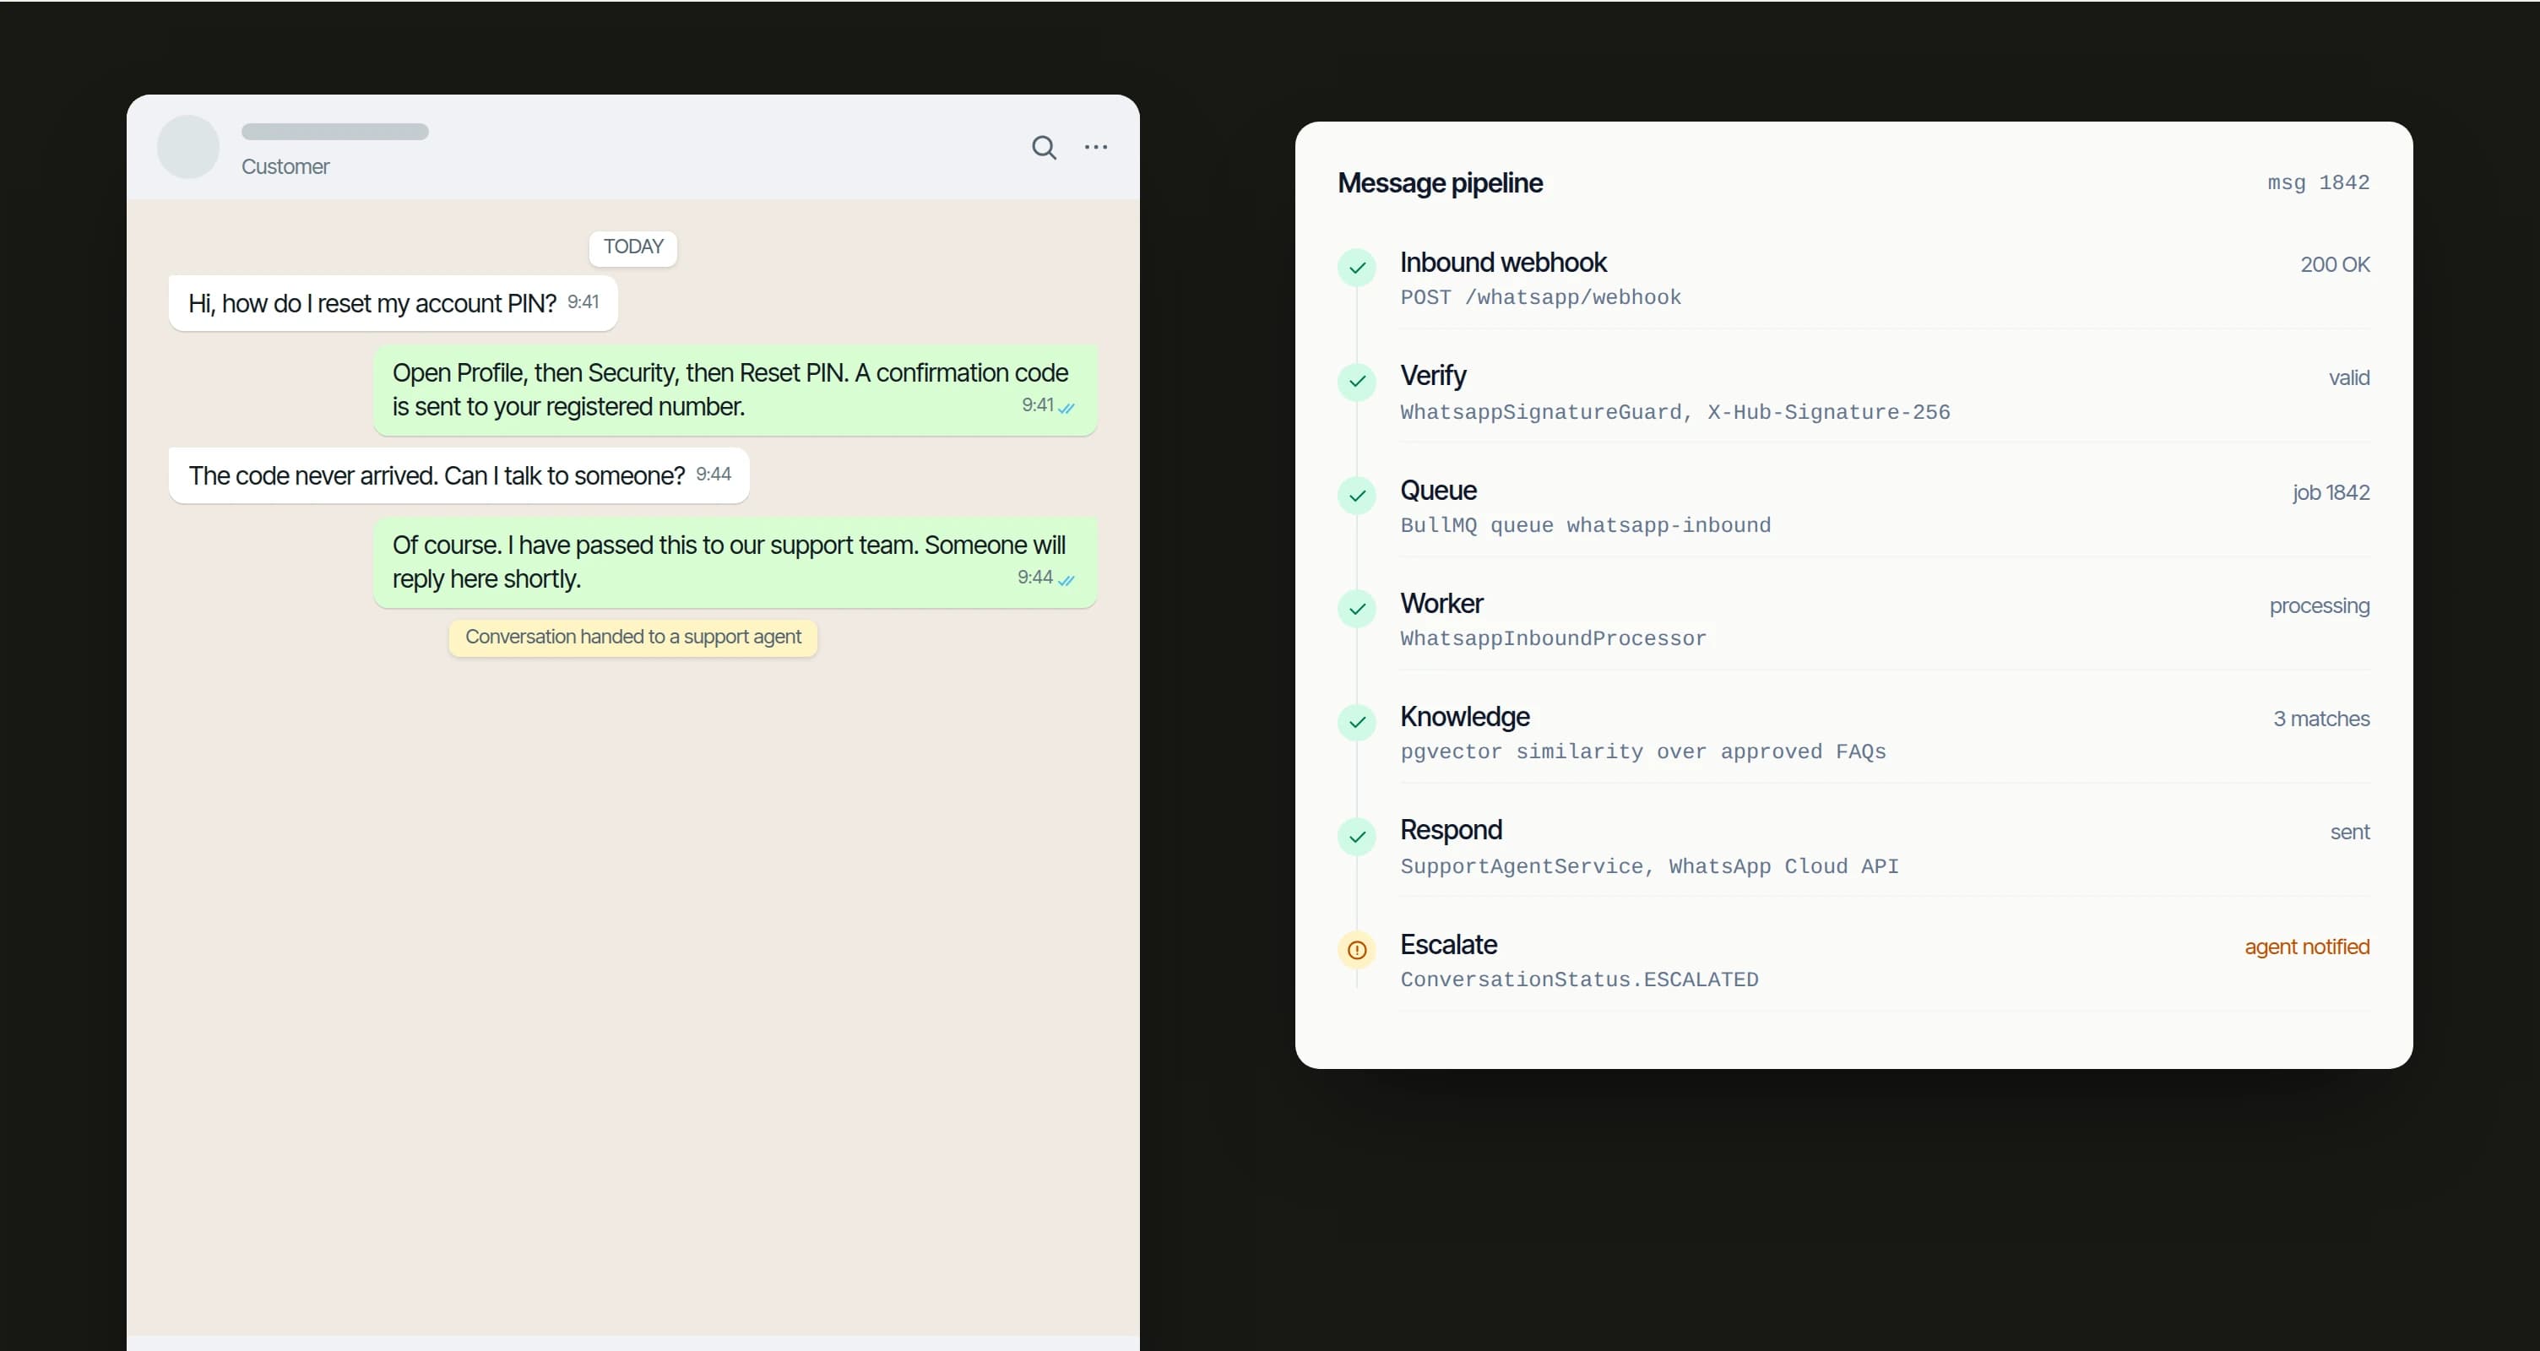Click the Knowledge step green check icon
The width and height of the screenshot is (2540, 1351).
[x=1357, y=722]
